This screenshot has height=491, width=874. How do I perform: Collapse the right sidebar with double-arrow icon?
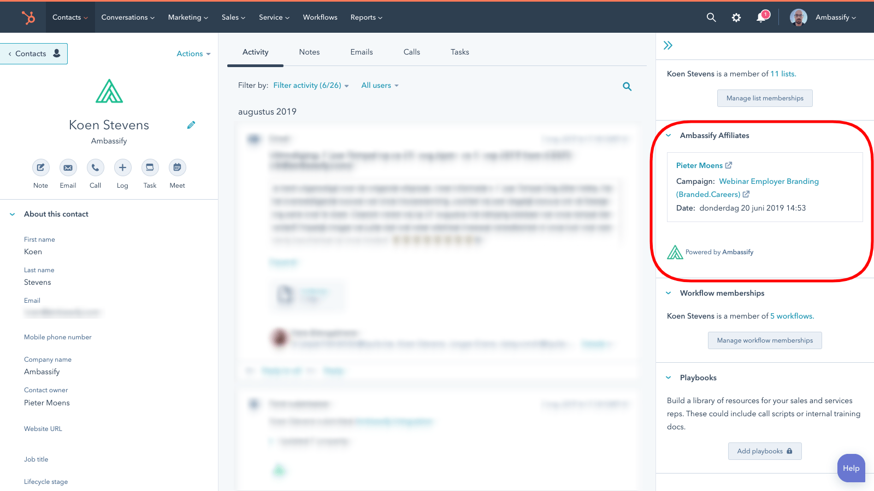(x=668, y=45)
